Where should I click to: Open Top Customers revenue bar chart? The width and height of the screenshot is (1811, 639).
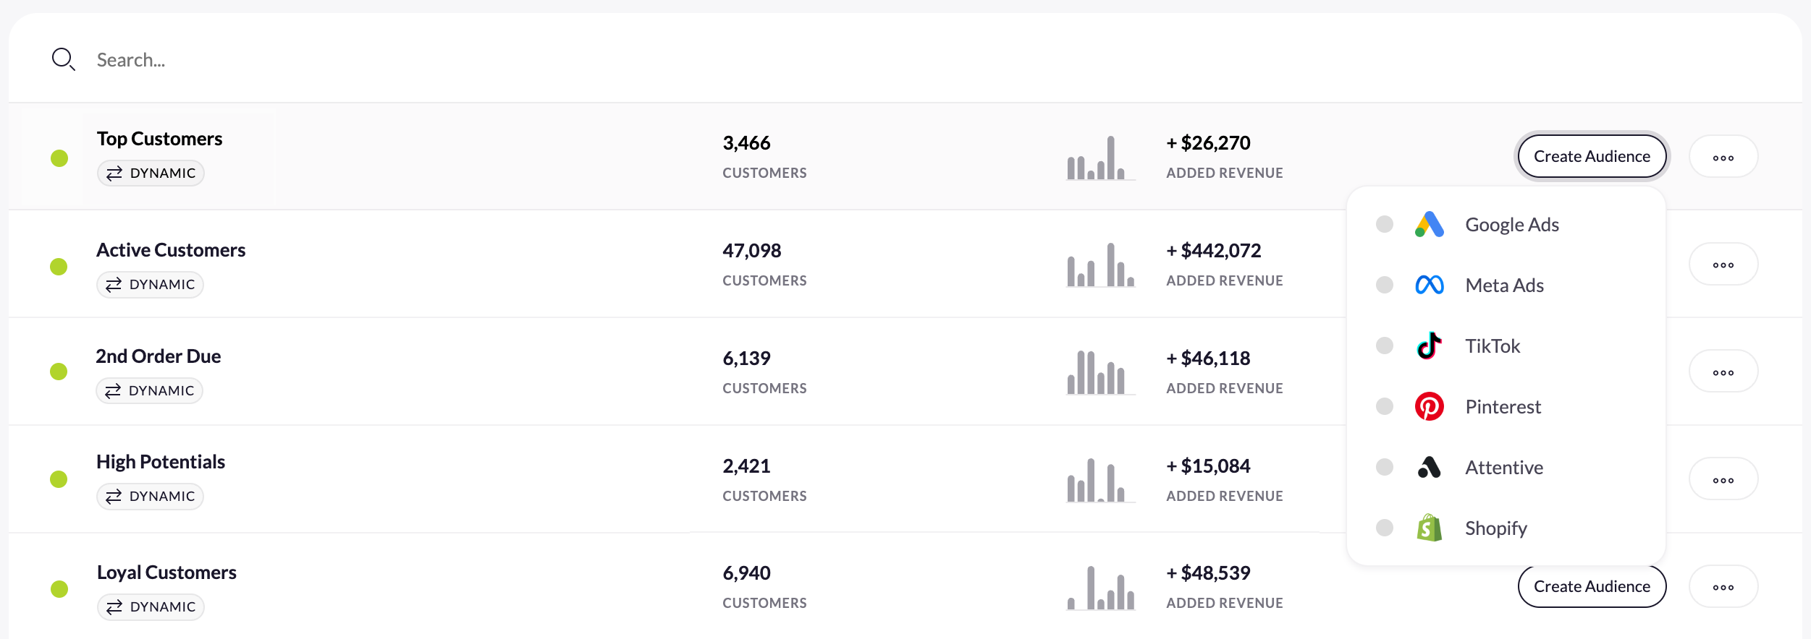(x=1099, y=158)
